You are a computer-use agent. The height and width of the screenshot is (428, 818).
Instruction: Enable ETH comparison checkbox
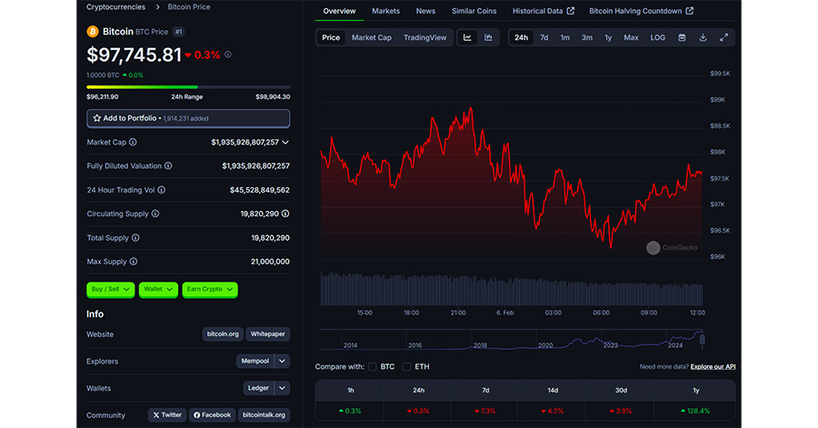[407, 367]
